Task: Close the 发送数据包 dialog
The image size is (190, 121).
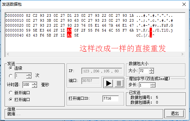Action: pyautogui.click(x=184, y=4)
